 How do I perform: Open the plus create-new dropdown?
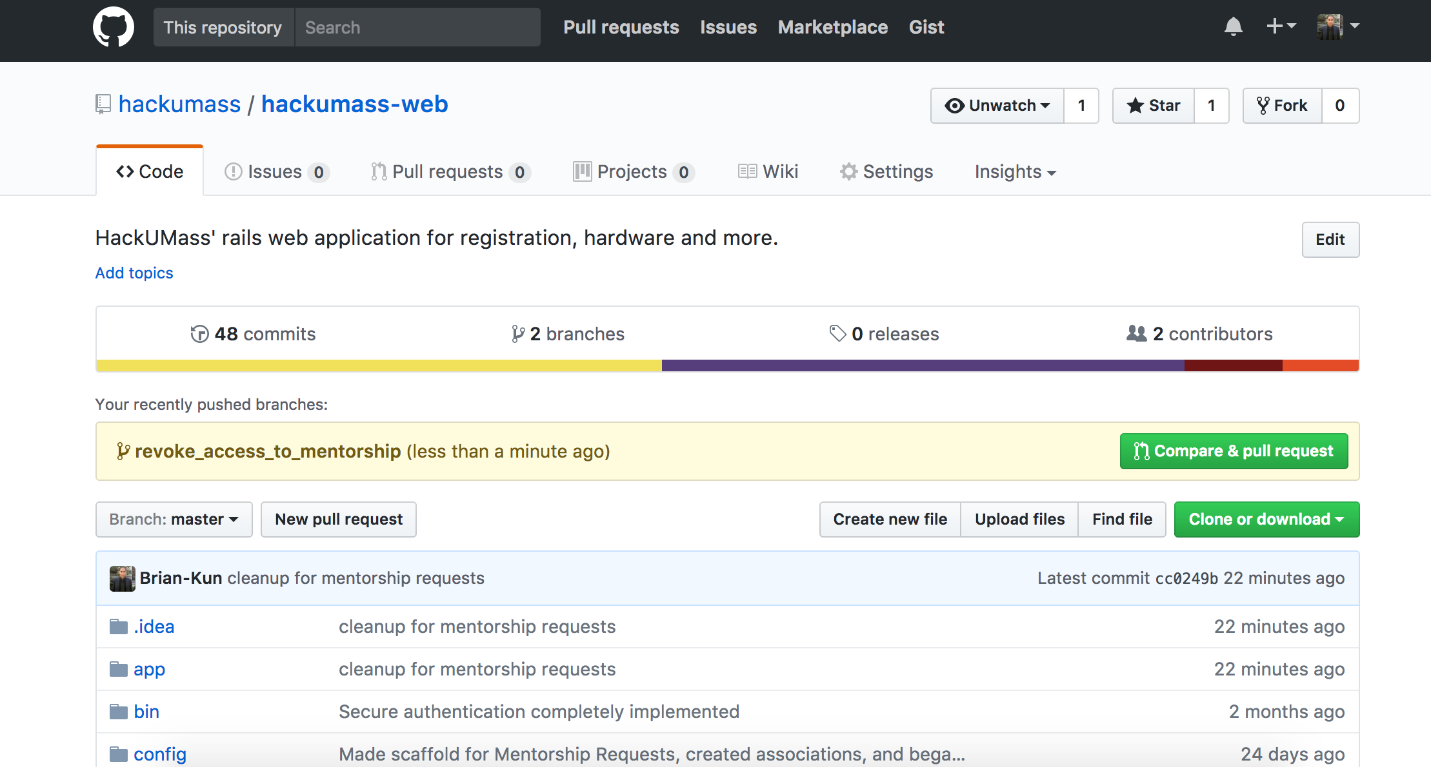[1281, 26]
